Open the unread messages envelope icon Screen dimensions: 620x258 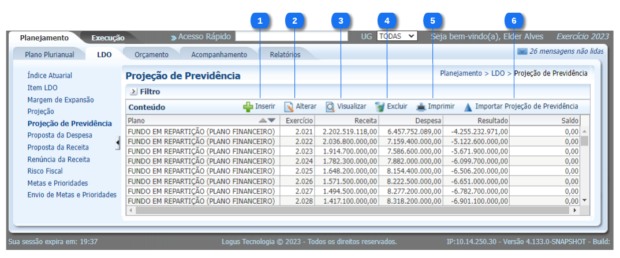[x=522, y=51]
